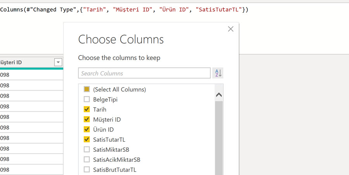Sort columns list with A-Z icon
The width and height of the screenshot is (349, 175).
pos(218,73)
